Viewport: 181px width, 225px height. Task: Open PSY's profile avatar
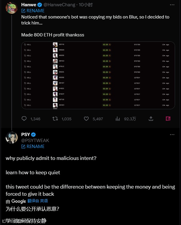tap(12, 137)
